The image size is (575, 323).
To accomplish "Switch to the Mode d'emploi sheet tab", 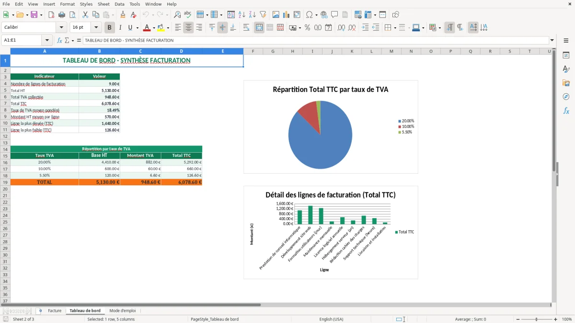I will pos(123,311).
